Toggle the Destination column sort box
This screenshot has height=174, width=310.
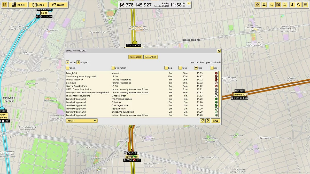(113, 68)
